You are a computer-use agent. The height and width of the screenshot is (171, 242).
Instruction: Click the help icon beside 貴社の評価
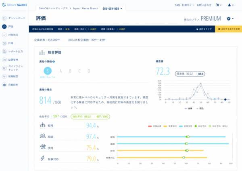click(x=54, y=62)
